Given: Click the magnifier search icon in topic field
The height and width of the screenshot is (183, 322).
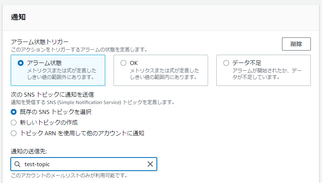Looking at the screenshot, I should coord(17,164).
